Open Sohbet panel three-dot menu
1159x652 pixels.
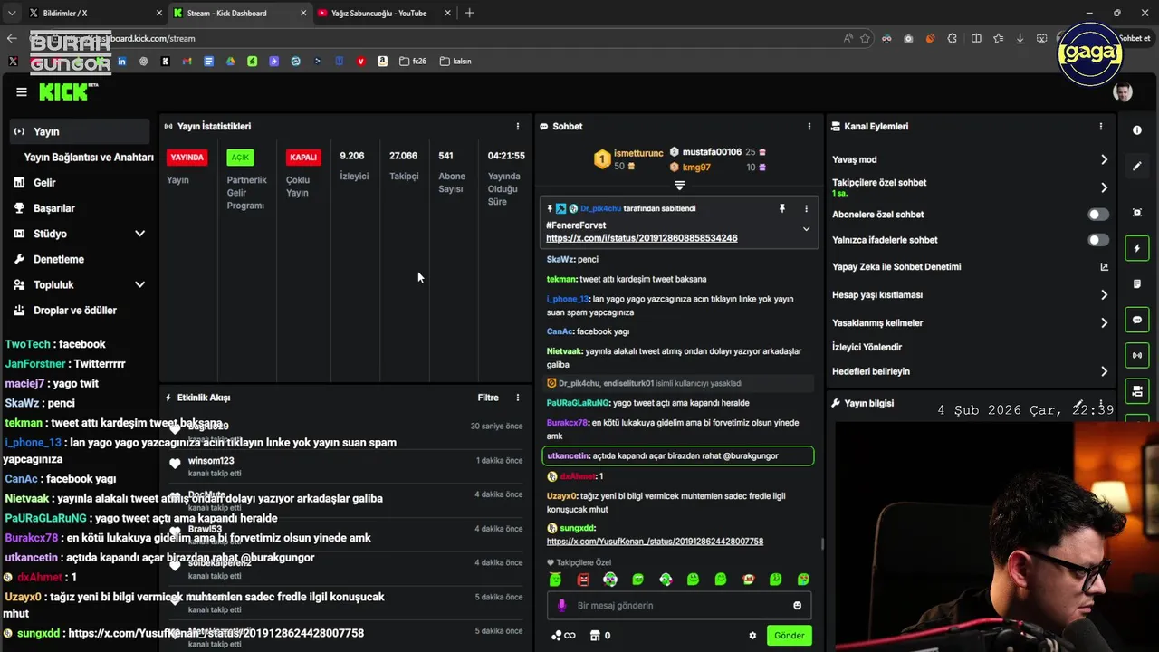tap(809, 127)
